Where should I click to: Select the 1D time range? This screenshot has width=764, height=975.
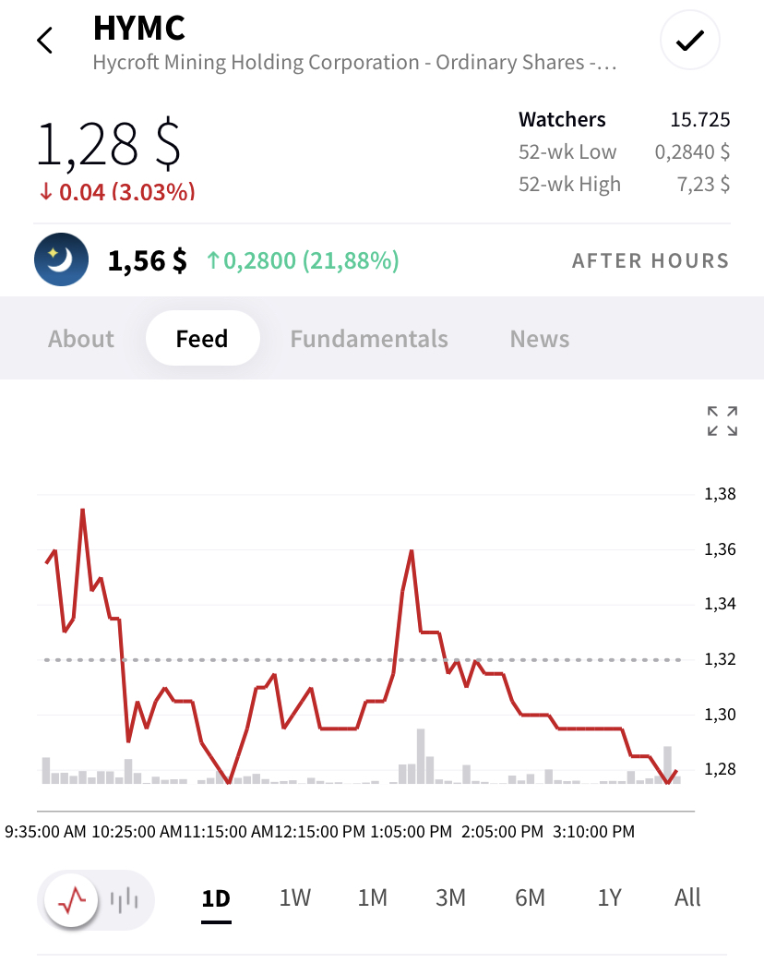pos(216,898)
